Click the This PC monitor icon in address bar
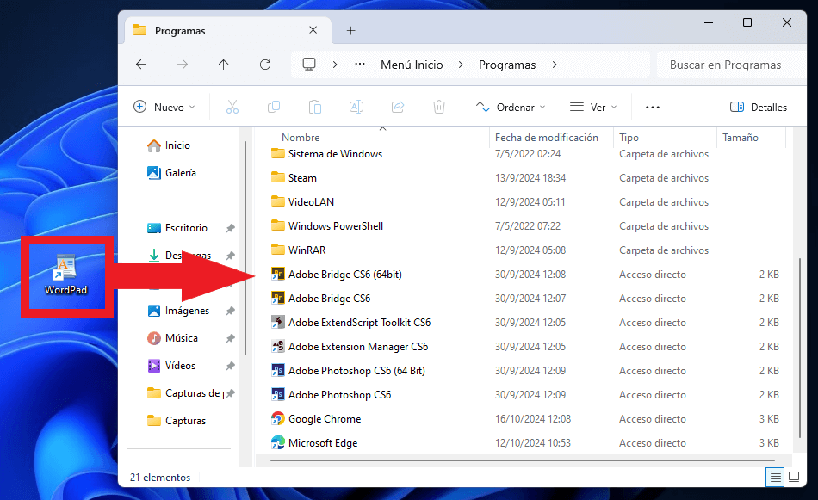This screenshot has height=500, width=818. (309, 65)
